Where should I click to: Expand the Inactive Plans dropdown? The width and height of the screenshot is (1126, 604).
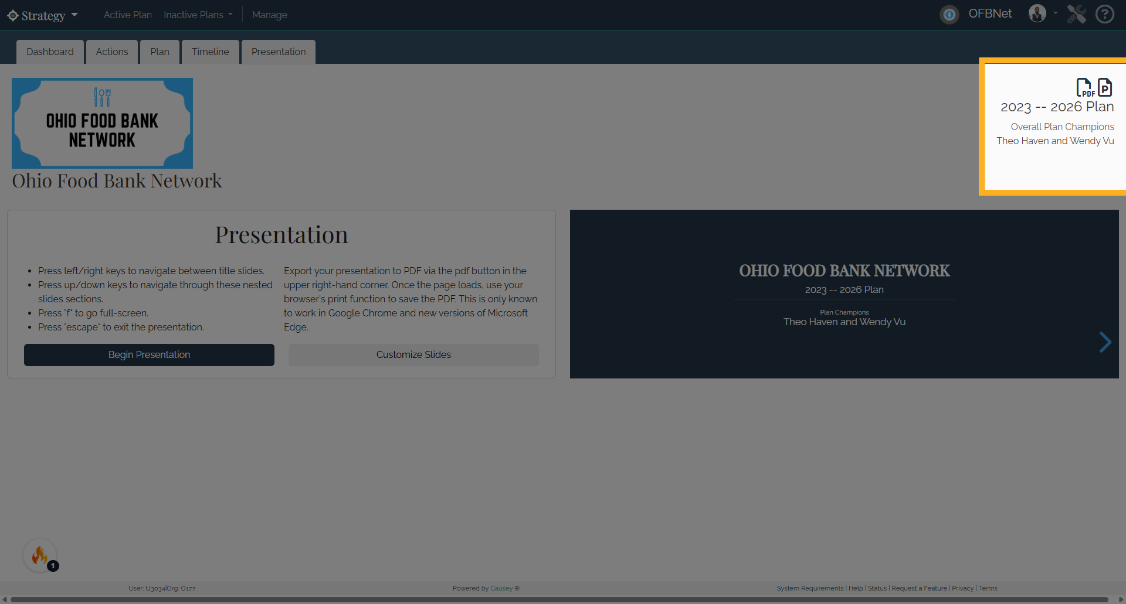click(198, 15)
